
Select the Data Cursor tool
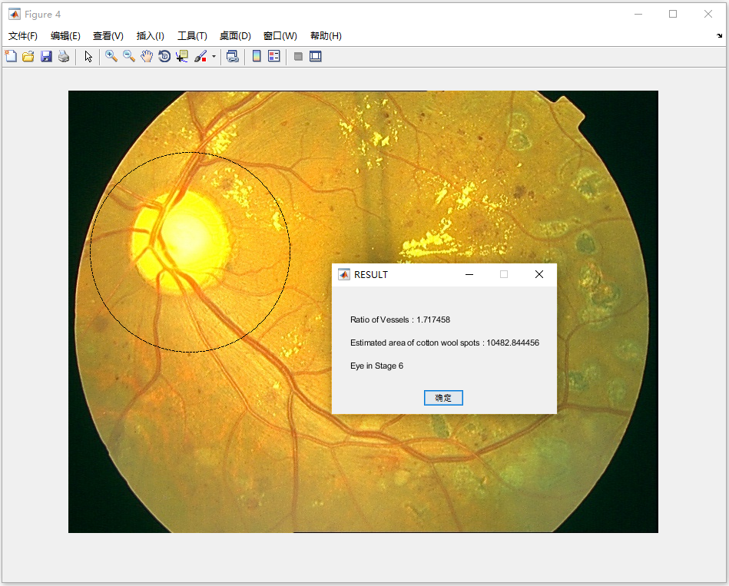pyautogui.click(x=182, y=57)
